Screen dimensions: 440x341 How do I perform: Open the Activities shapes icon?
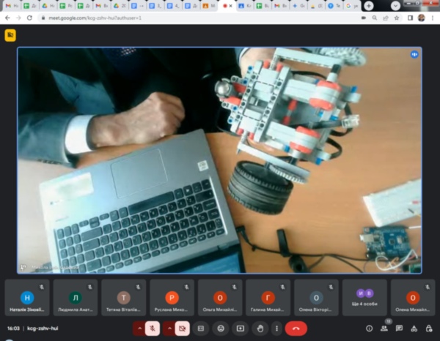[414, 329]
